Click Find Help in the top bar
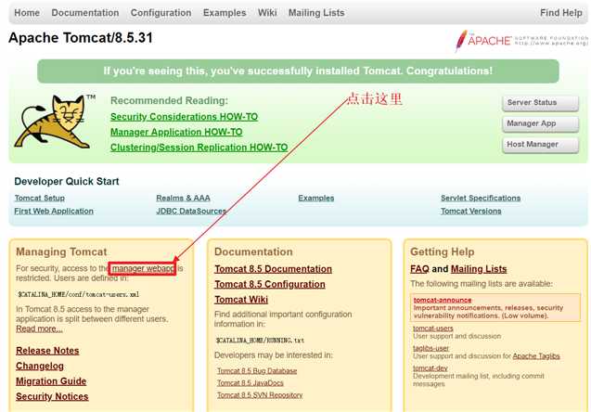591x412 pixels. [x=561, y=13]
